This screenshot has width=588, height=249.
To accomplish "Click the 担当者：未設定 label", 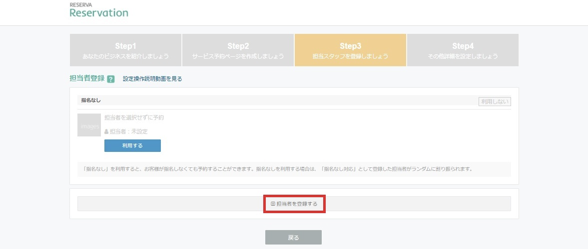I will point(126,131).
